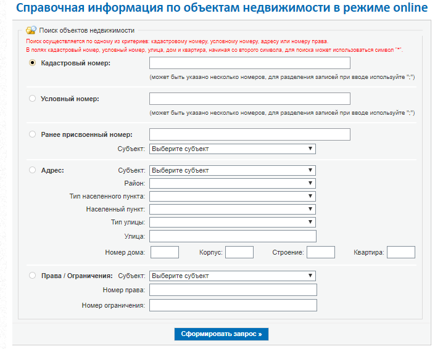Click the Сформировать запрос button
435x349 pixels.
click(222, 334)
